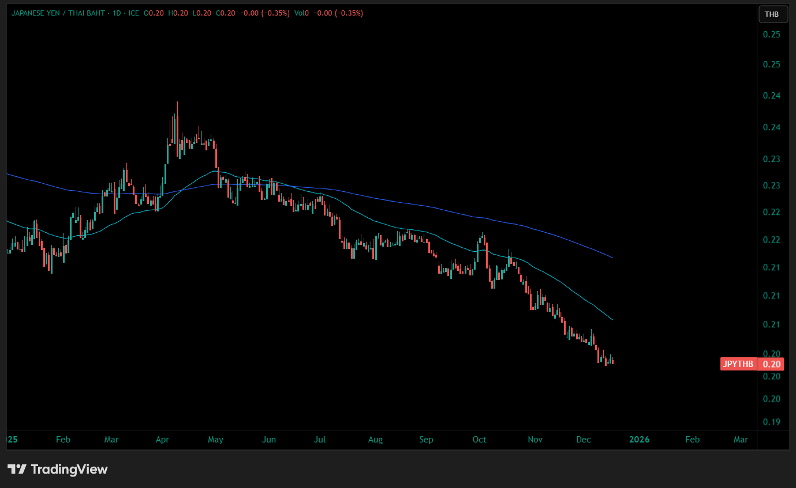The width and height of the screenshot is (796, 488).
Task: Click the Oct label on time axis
Action: pyautogui.click(x=479, y=440)
